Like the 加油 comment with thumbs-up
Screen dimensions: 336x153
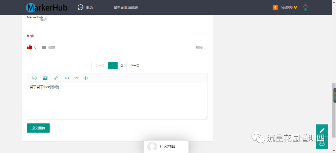coord(30,47)
